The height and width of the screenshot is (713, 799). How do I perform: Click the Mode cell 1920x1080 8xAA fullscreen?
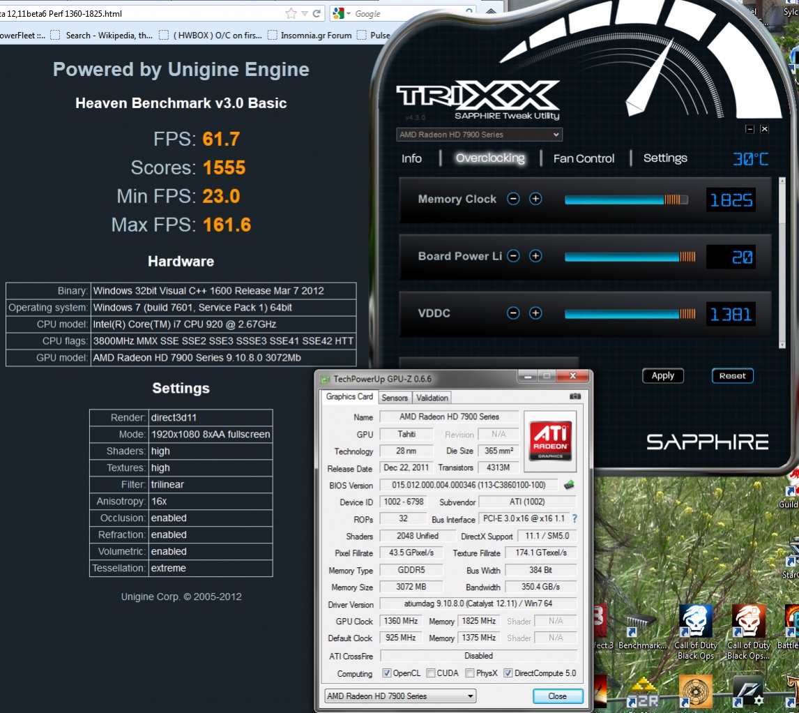click(211, 435)
